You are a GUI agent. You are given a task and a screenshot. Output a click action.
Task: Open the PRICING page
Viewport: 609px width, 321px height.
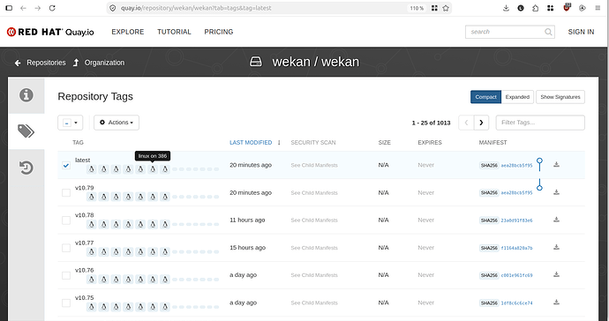click(x=219, y=32)
